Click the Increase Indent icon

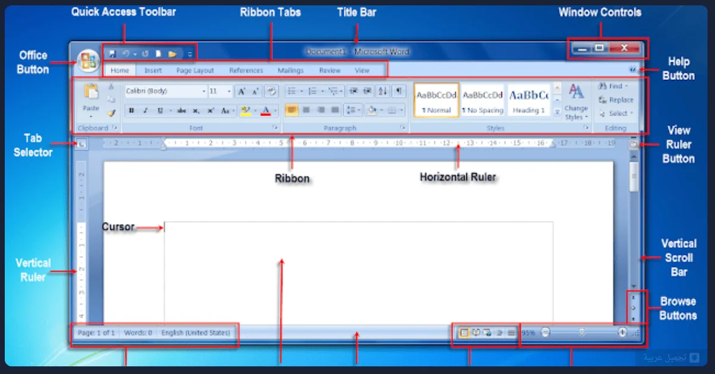pos(368,91)
